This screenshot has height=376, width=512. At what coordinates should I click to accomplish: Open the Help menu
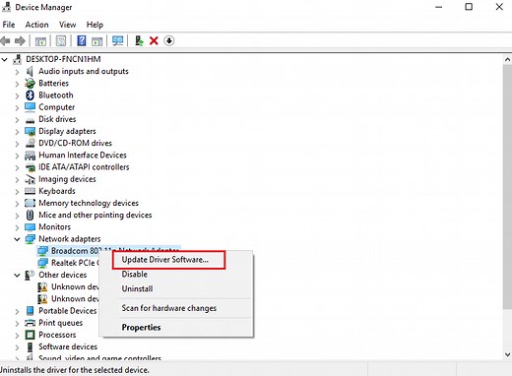coord(95,25)
